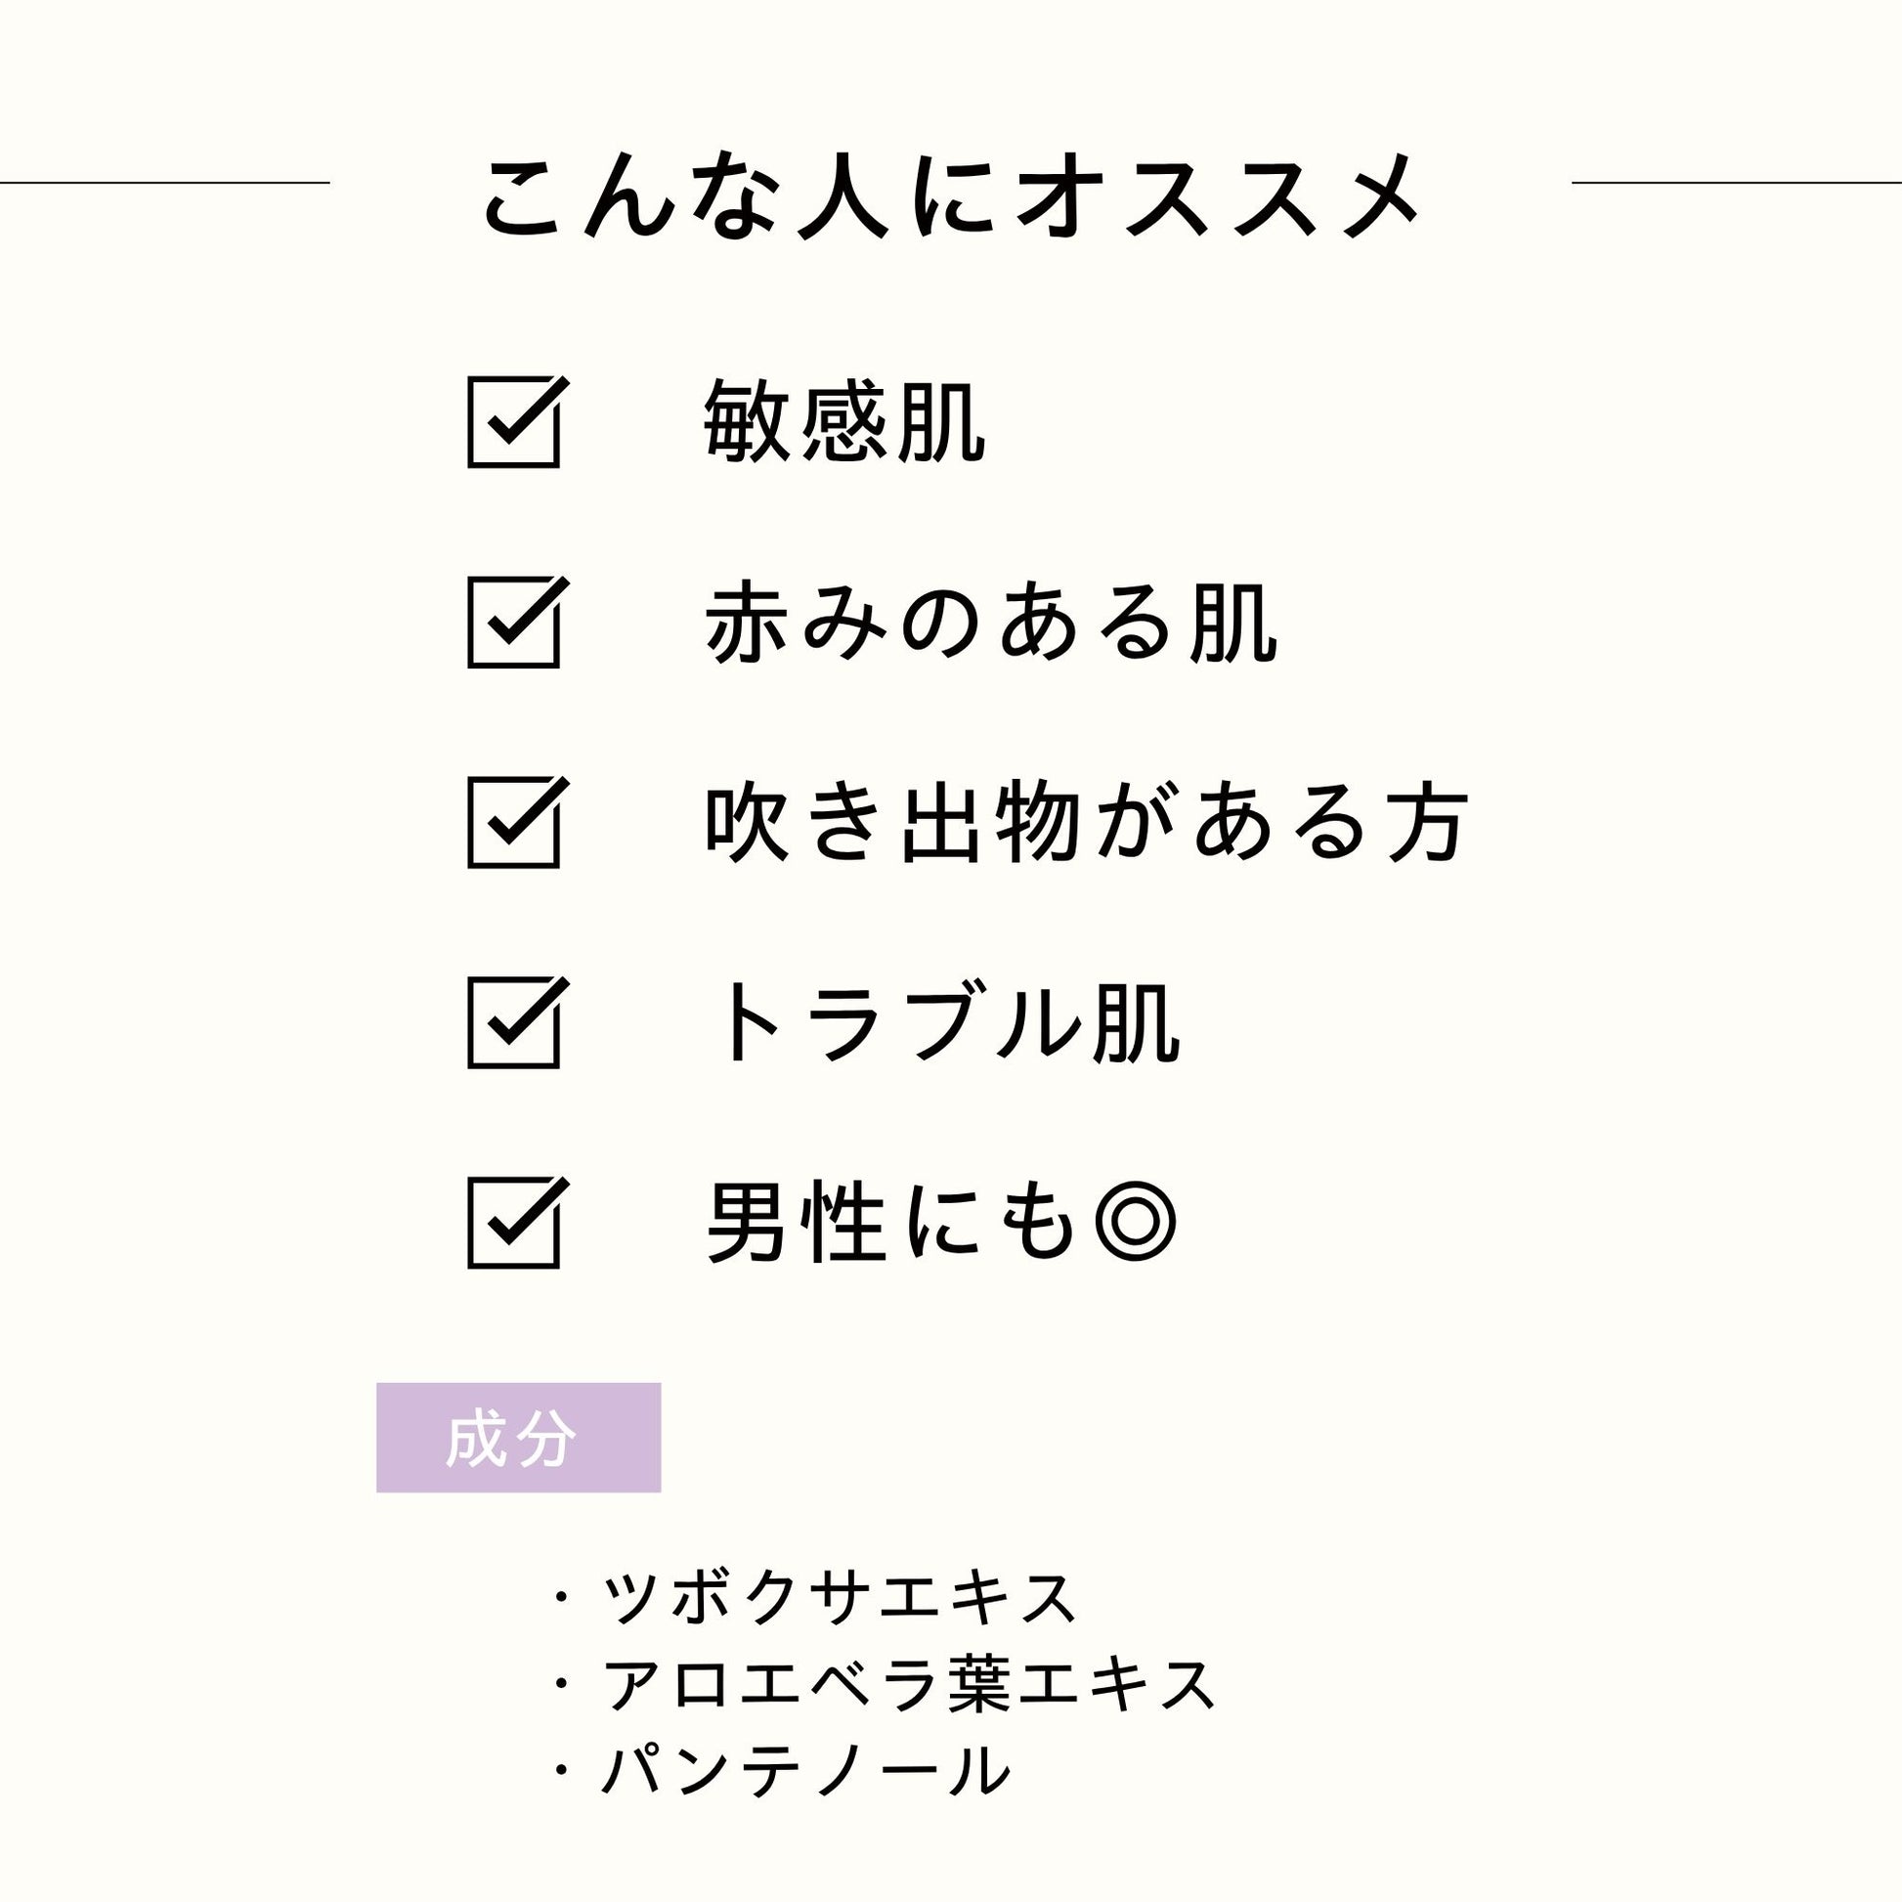Click the horizontal line right of heading
Viewport: 1902px width, 1902px height.
point(1737,182)
